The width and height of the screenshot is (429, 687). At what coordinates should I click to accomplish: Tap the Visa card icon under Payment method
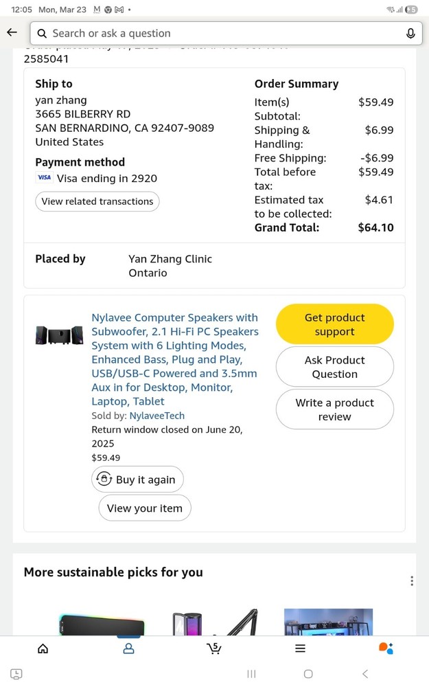coord(44,177)
